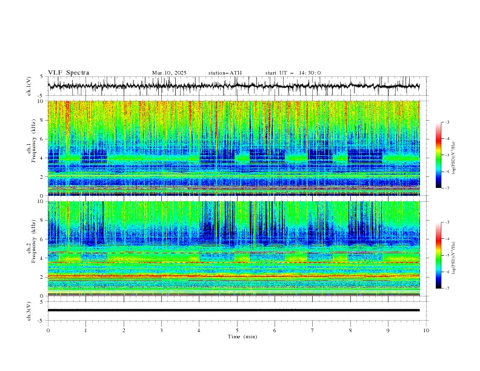Click the '-7' tick on lower colorbar
The height and width of the screenshot is (371, 480).
[x=447, y=288]
